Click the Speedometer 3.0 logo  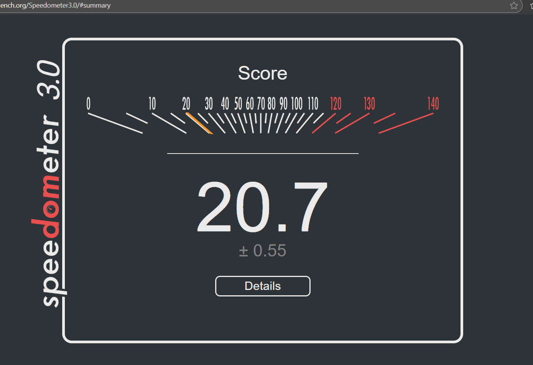(x=48, y=183)
